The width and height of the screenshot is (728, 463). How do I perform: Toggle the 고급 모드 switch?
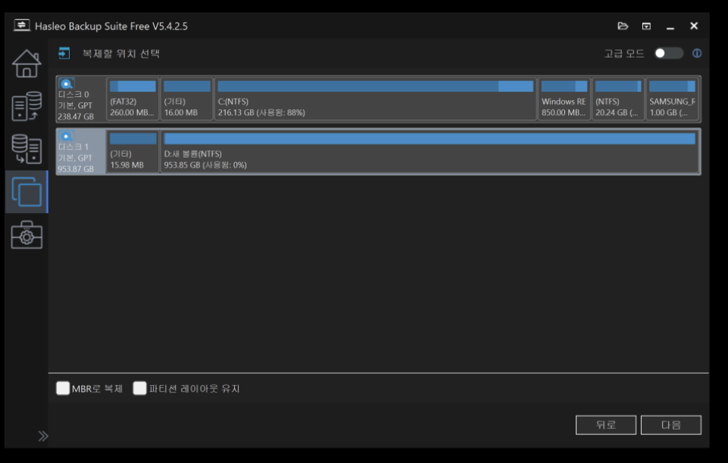[x=669, y=53]
